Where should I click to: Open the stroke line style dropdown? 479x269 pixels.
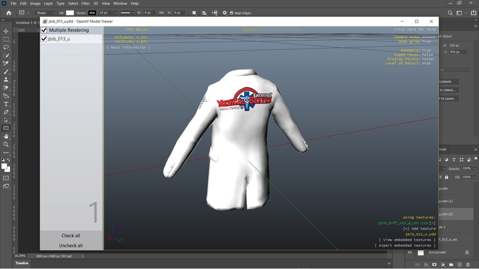click(128, 13)
